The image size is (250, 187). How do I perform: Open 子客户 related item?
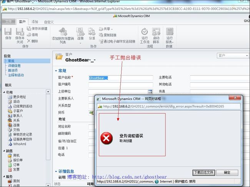pyautogui.click(x=15, y=111)
